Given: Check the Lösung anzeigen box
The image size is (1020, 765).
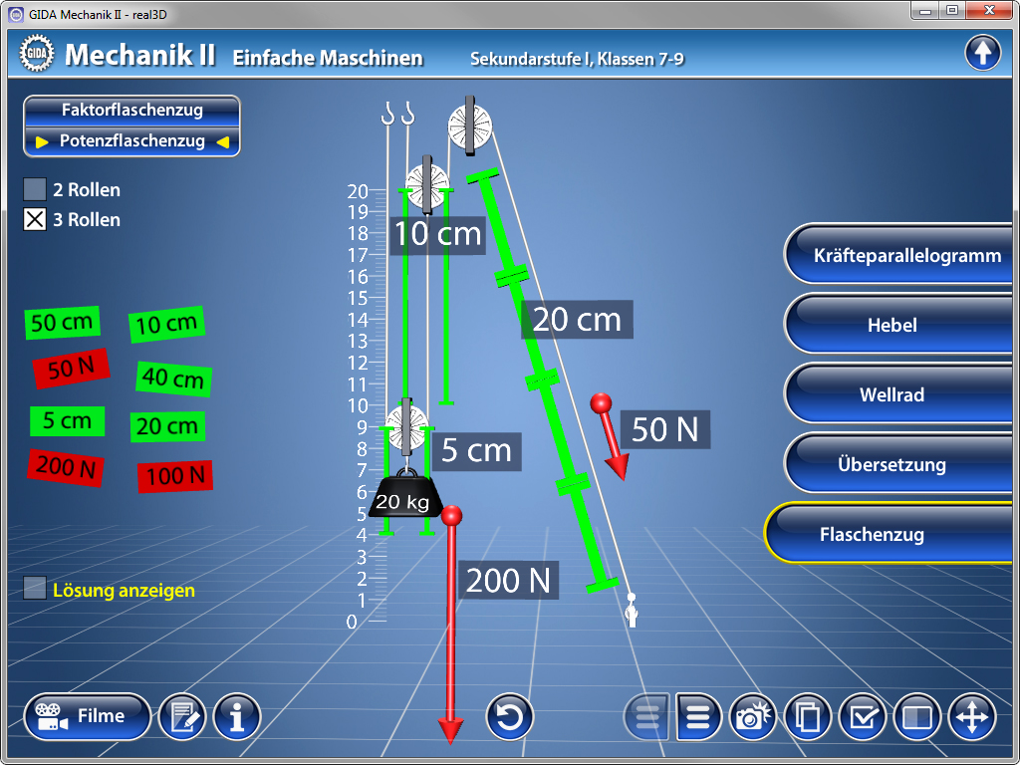Looking at the screenshot, I should click(x=35, y=589).
